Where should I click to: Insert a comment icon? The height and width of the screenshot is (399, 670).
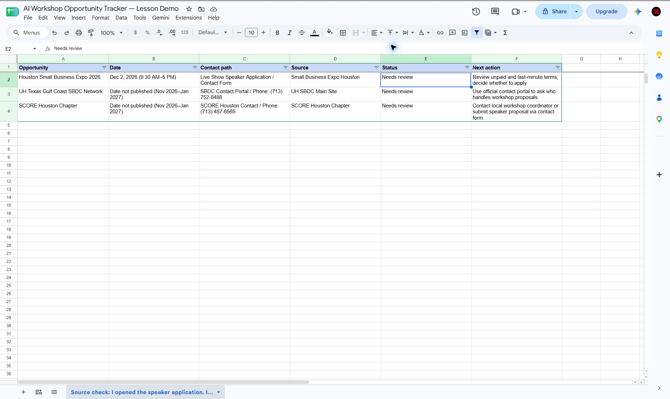(x=453, y=33)
